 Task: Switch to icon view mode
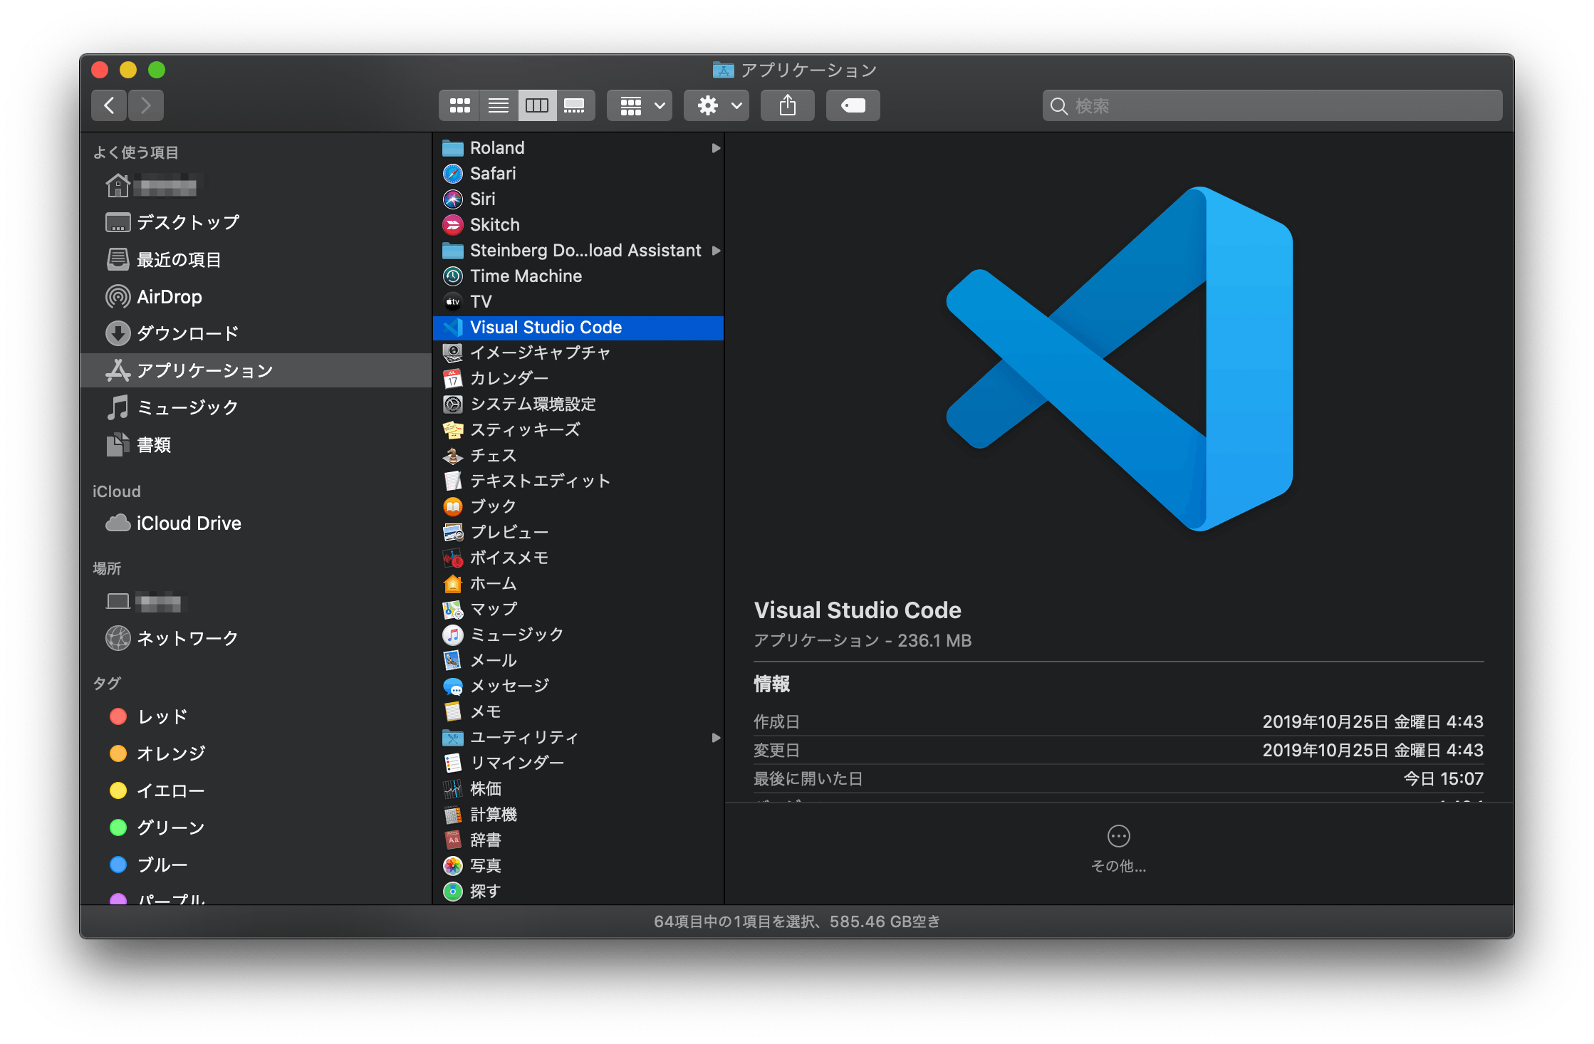[x=459, y=105]
